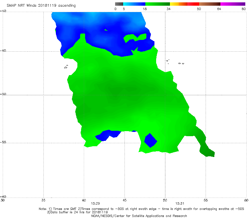249x218 pixels.
Task: Click the blue diamond-shaped patch in the green area
Action: [x=150, y=141]
